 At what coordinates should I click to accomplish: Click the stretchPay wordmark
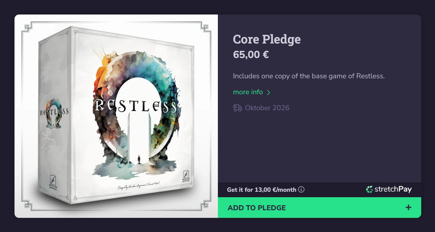(x=393, y=189)
